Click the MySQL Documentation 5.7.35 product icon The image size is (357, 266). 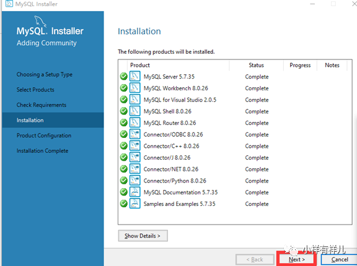click(x=134, y=192)
